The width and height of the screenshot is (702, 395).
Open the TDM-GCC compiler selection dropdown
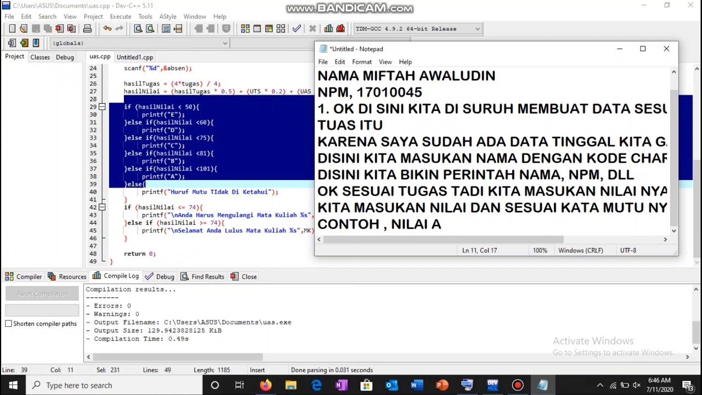point(478,29)
